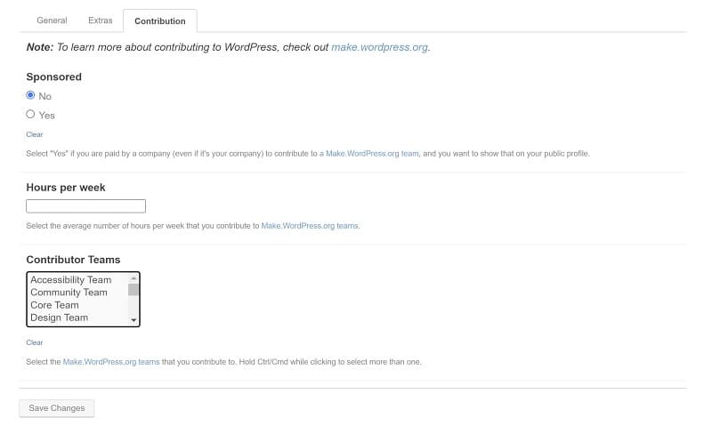Click the teams list scrollbar thumb

click(133, 289)
